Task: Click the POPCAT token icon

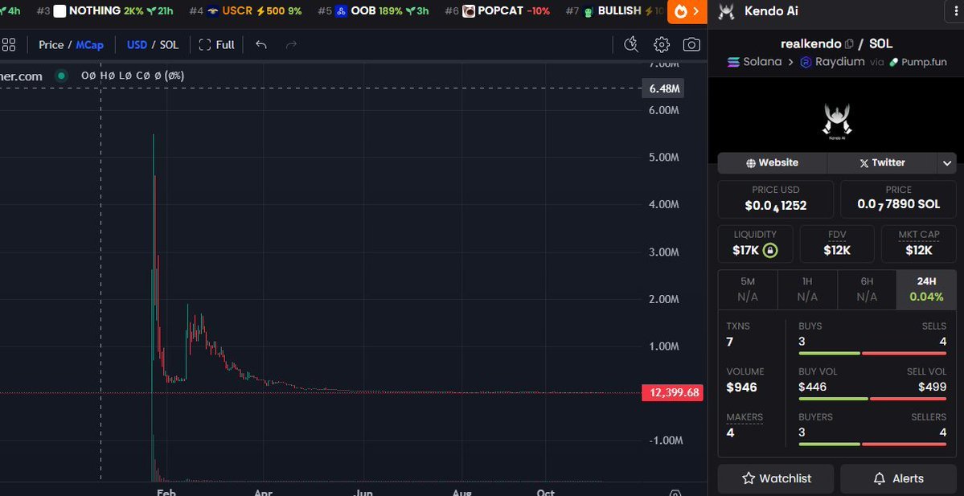Action: (469, 11)
